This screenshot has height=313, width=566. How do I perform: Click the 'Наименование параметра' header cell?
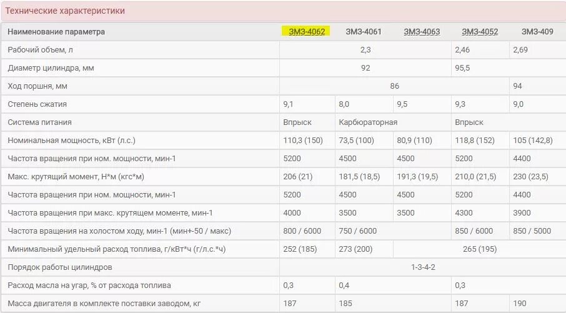pos(56,32)
